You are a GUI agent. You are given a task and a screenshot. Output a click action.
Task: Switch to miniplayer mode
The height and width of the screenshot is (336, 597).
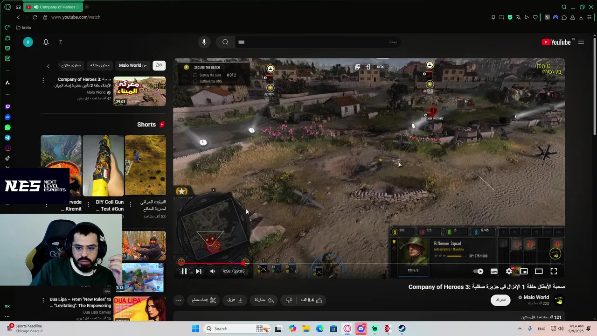tap(524, 271)
